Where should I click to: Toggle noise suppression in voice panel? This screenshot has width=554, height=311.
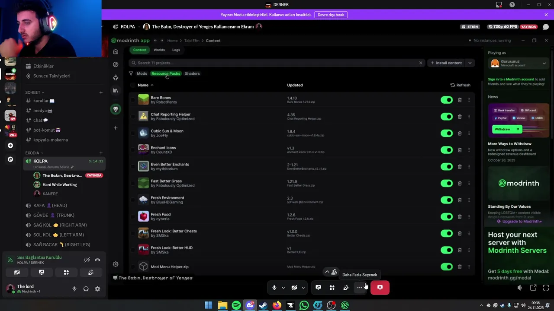pos(87,260)
